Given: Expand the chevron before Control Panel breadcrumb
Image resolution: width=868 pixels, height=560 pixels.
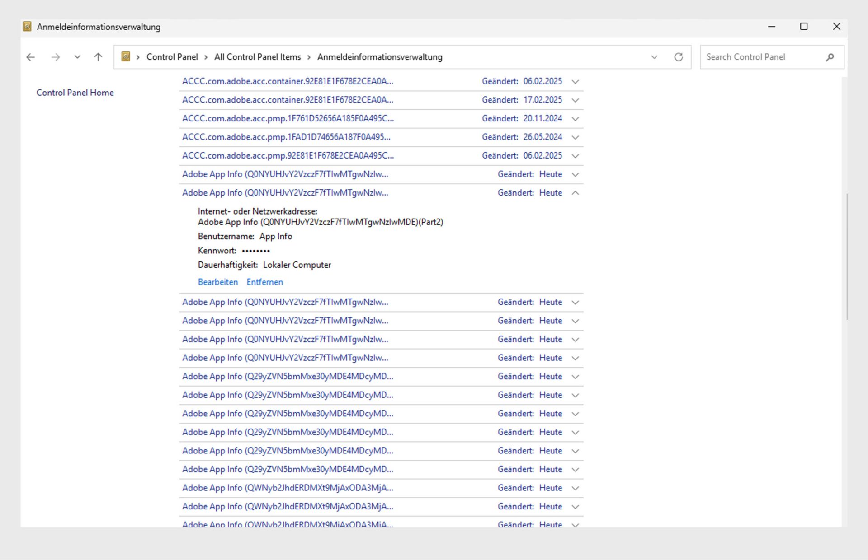Looking at the screenshot, I should pyautogui.click(x=138, y=57).
